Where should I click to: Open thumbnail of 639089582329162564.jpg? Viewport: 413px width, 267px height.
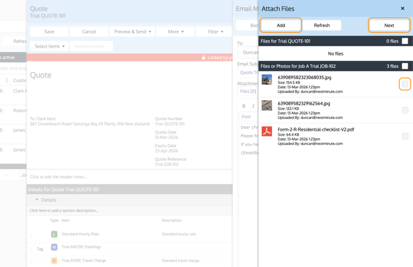pyautogui.click(x=267, y=105)
